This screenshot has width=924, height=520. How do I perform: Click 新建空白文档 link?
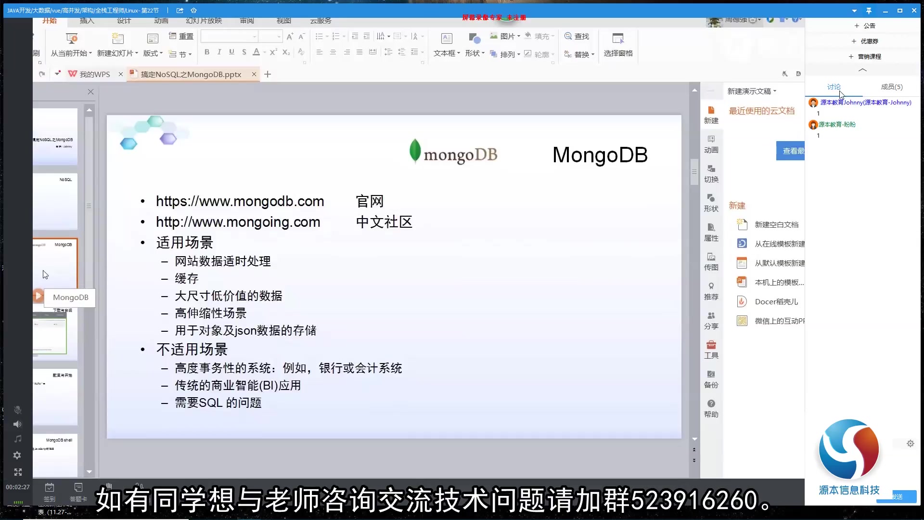(x=776, y=224)
